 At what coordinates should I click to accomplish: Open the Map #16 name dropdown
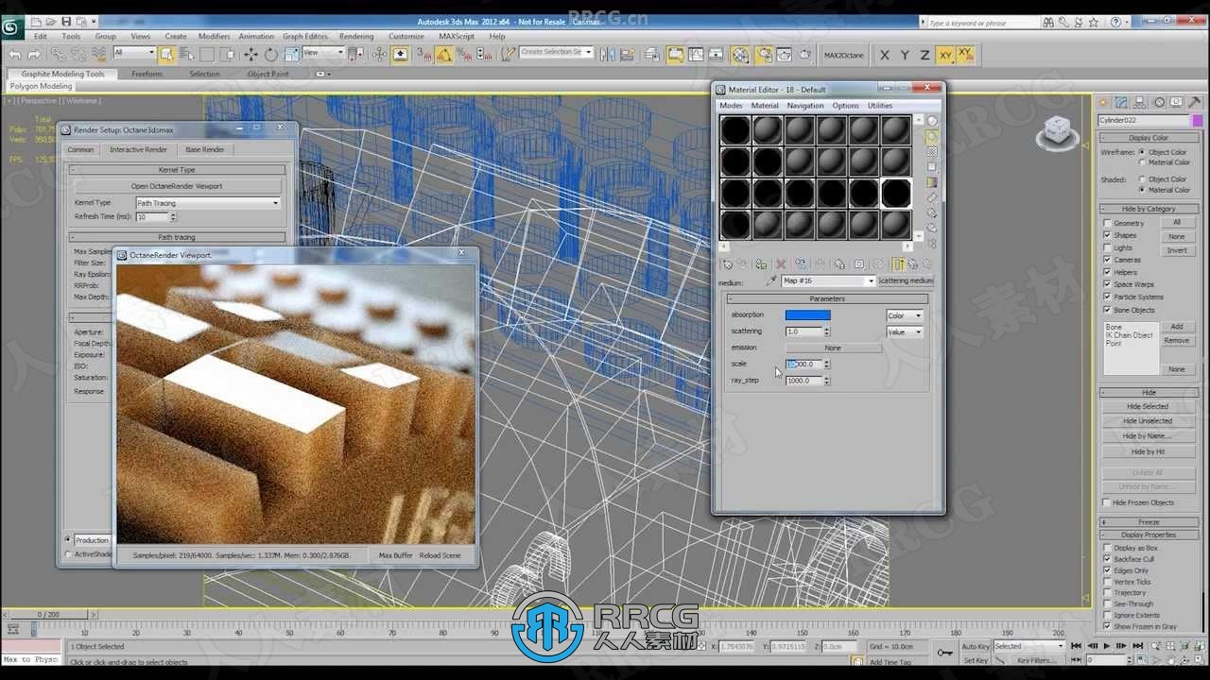(x=828, y=280)
